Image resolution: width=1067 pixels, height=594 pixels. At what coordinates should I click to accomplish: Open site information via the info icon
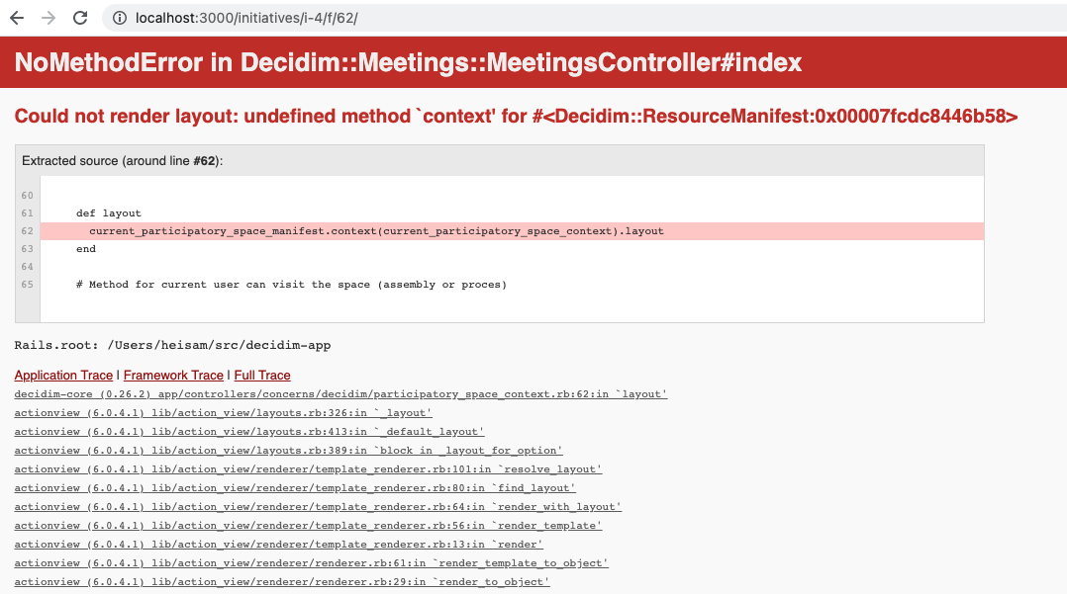tap(118, 17)
